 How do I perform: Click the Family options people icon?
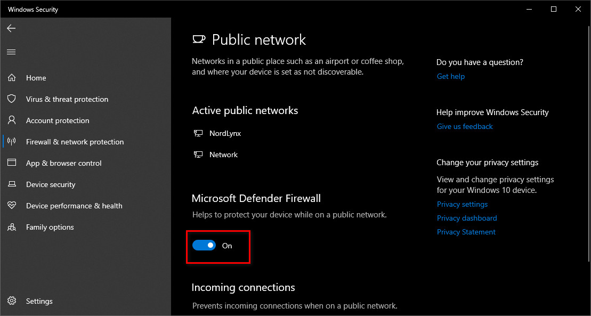point(11,227)
